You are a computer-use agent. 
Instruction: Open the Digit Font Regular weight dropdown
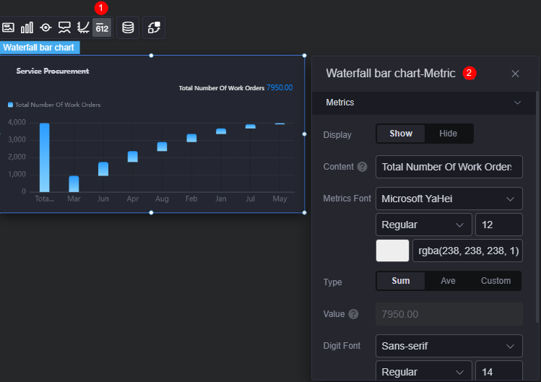(x=424, y=371)
